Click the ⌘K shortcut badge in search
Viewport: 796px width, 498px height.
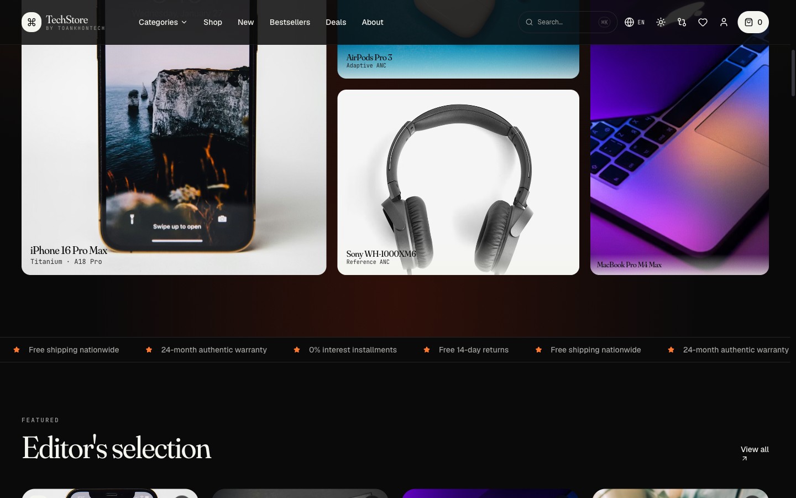[x=604, y=22]
